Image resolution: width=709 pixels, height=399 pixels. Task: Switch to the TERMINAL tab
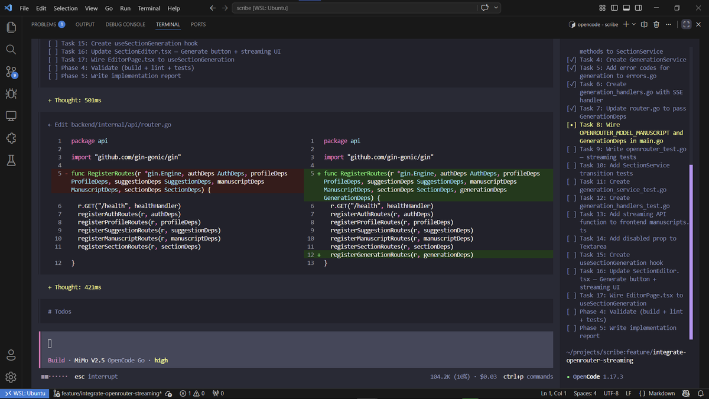[168, 24]
